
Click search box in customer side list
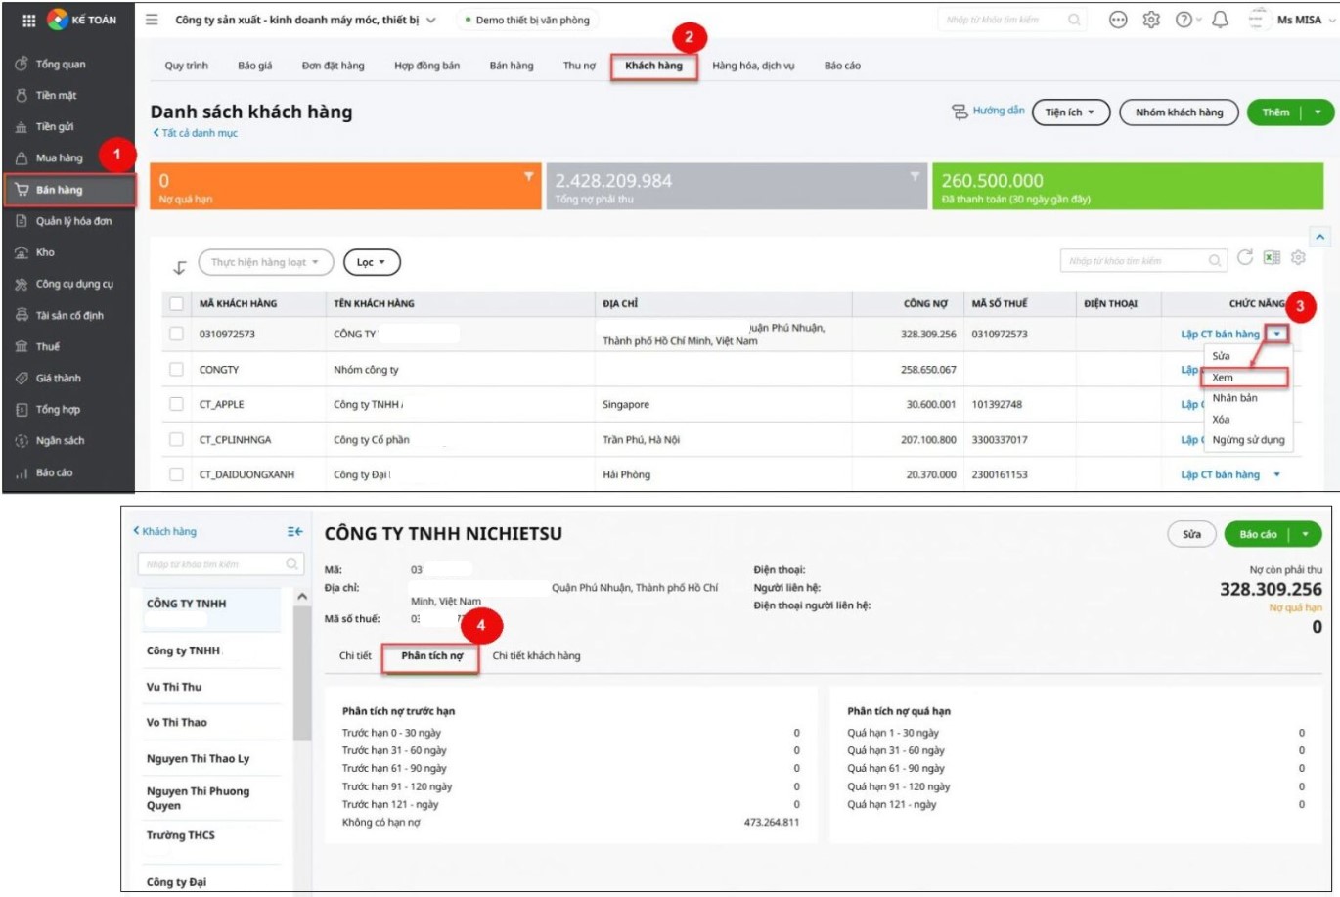tap(220, 564)
